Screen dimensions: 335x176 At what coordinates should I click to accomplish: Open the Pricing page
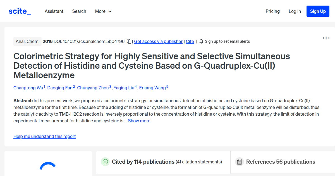272,11
